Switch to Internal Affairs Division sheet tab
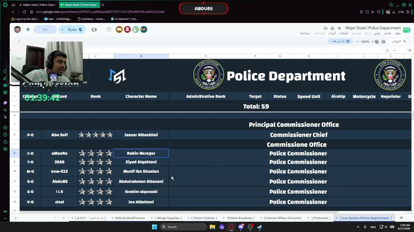Viewport: 414px width, 232px height. point(282,218)
